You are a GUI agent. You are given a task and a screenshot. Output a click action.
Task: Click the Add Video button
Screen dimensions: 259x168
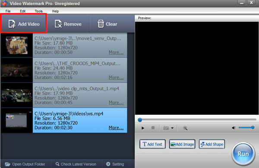pyautogui.click(x=24, y=23)
